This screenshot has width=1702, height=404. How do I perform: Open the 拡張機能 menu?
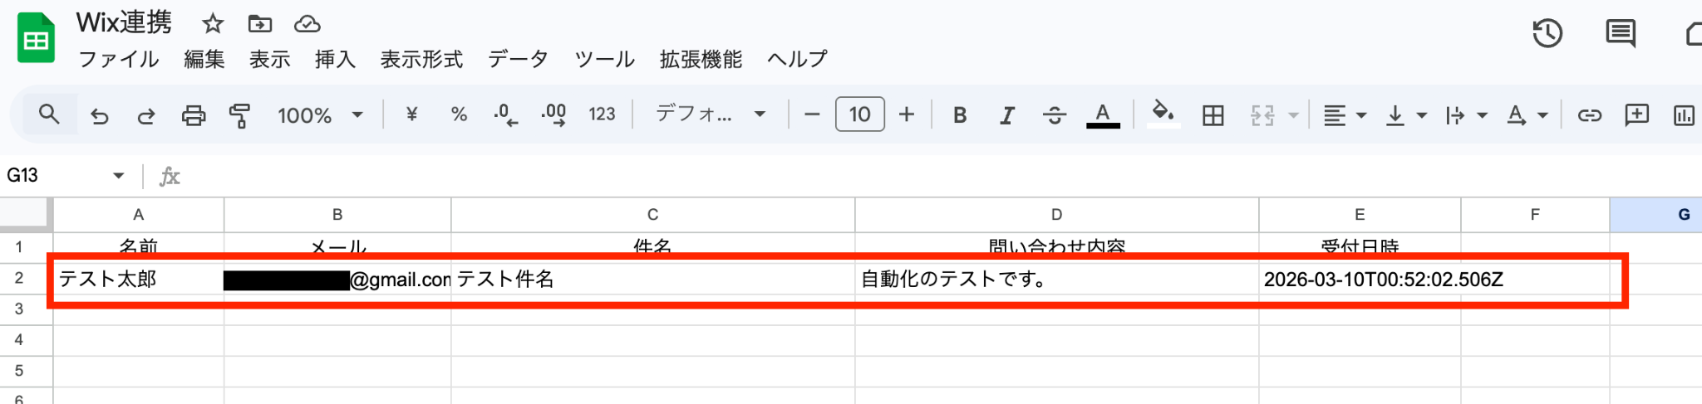701,59
